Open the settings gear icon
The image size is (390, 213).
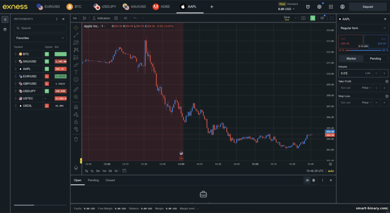319,7
